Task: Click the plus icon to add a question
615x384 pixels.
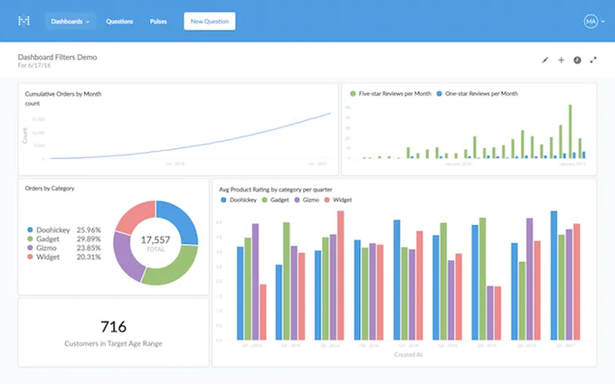Action: click(561, 60)
